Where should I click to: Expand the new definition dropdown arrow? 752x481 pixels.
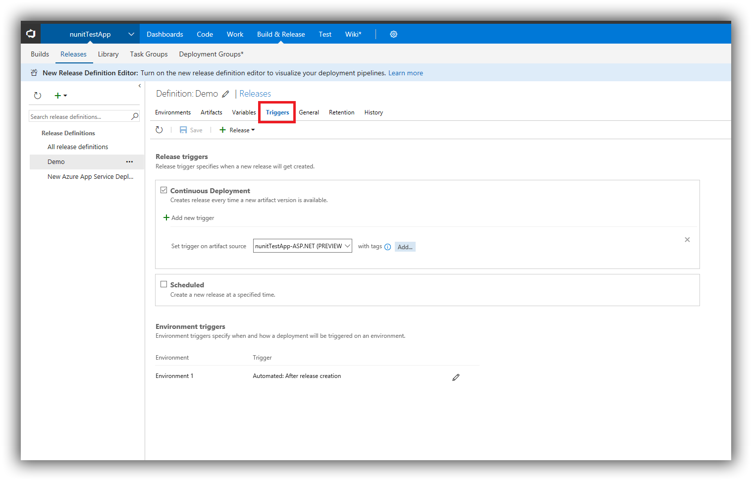click(x=65, y=96)
